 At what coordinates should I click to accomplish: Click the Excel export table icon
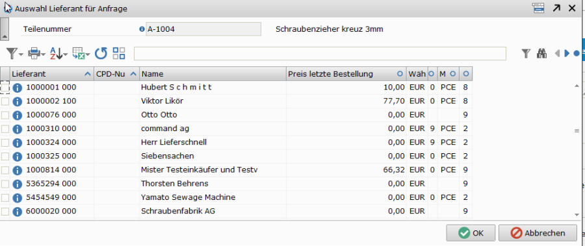point(78,54)
